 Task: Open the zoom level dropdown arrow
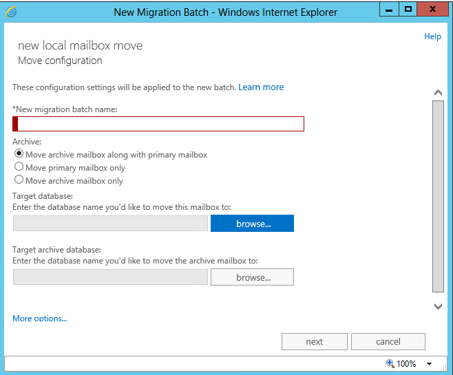429,364
